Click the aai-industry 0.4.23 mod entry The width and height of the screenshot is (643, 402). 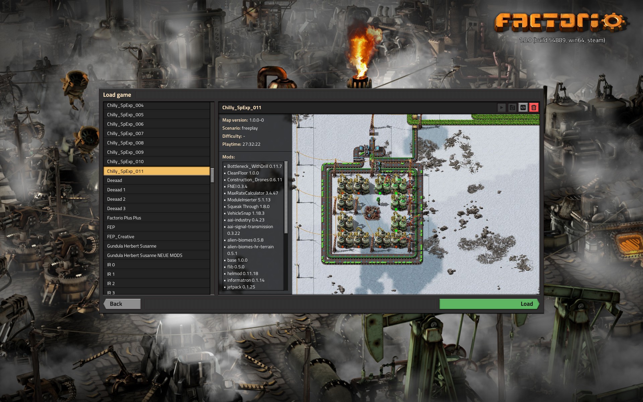tap(245, 220)
